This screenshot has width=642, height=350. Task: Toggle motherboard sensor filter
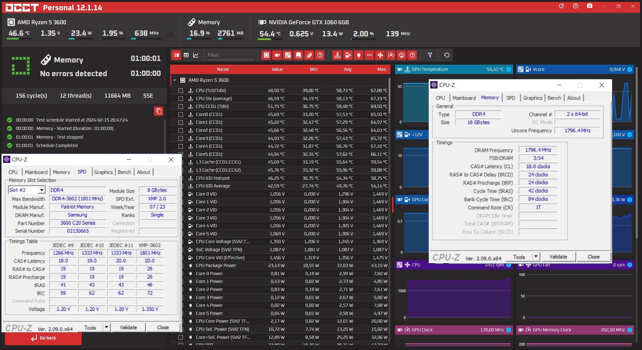[288, 55]
